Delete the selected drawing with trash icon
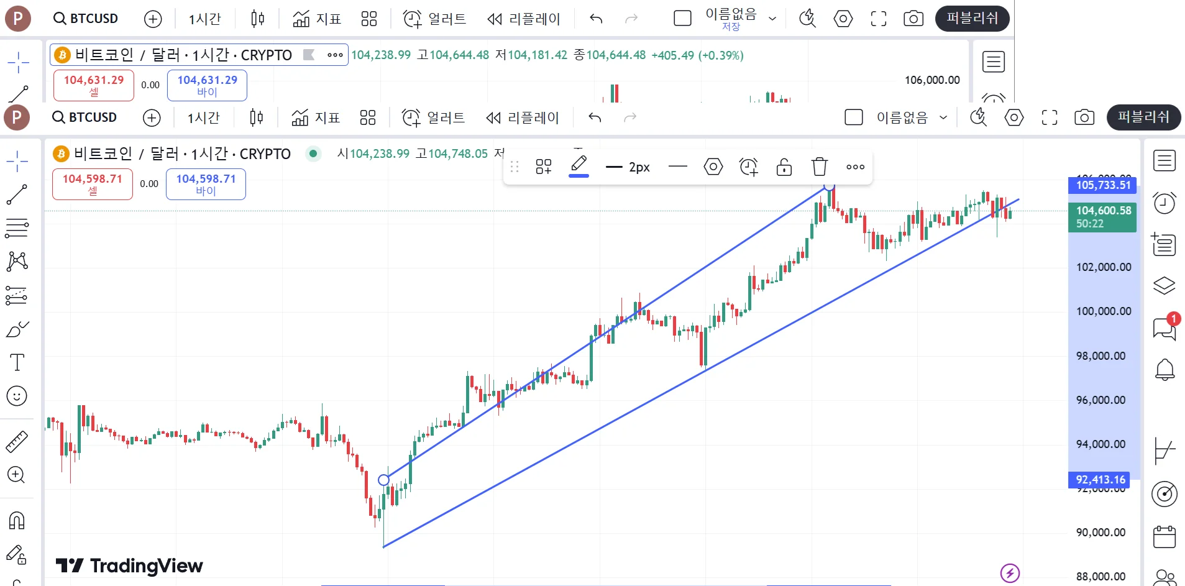The image size is (1185, 586). (x=820, y=167)
